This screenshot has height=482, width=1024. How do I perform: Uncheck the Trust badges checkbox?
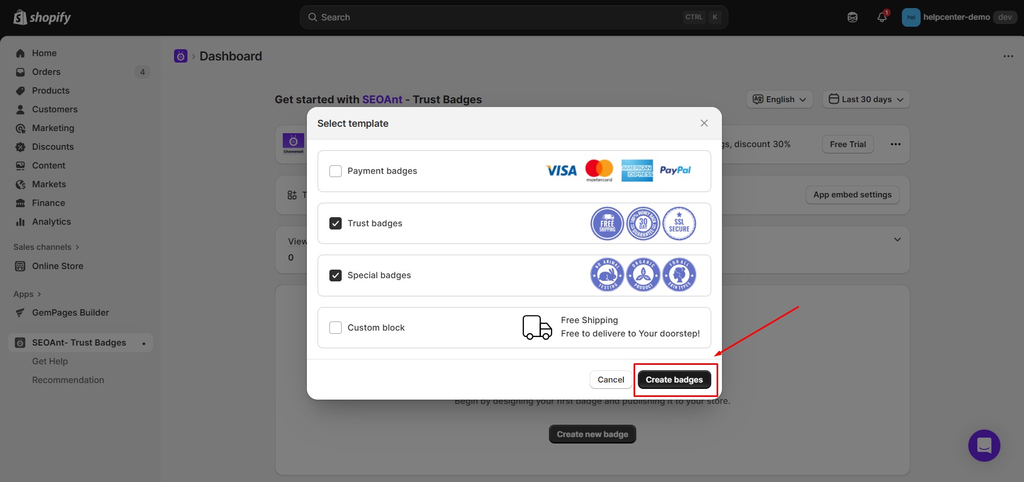335,223
